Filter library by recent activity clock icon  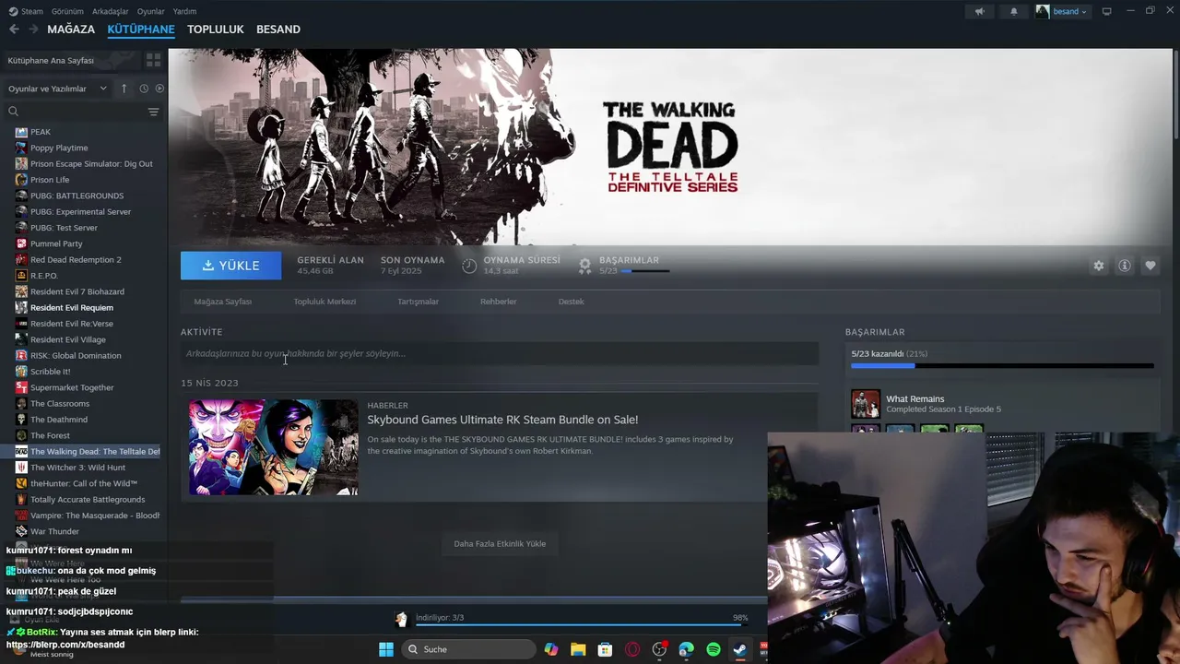[144, 89]
